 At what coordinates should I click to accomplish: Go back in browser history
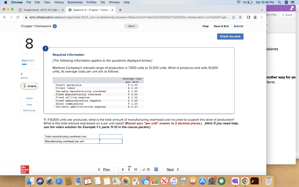tap(5, 17)
